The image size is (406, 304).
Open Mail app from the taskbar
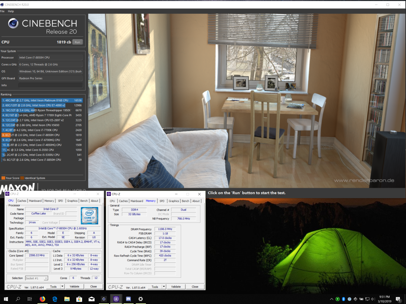click(92, 299)
